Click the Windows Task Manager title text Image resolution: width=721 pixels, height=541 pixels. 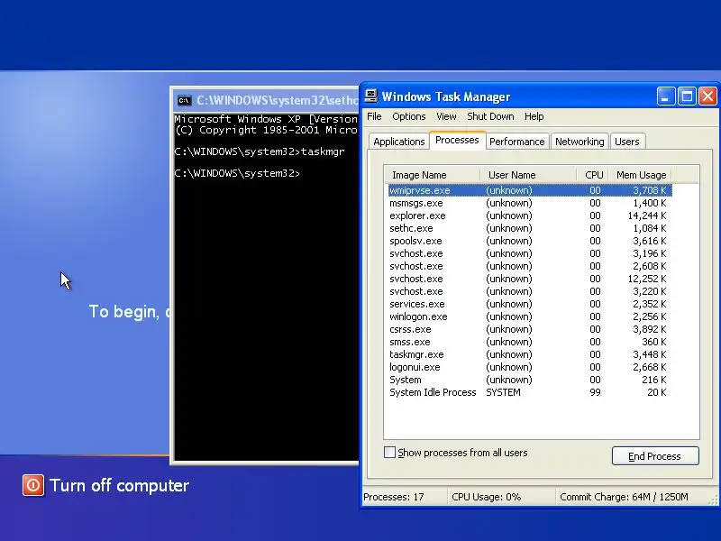pos(445,96)
